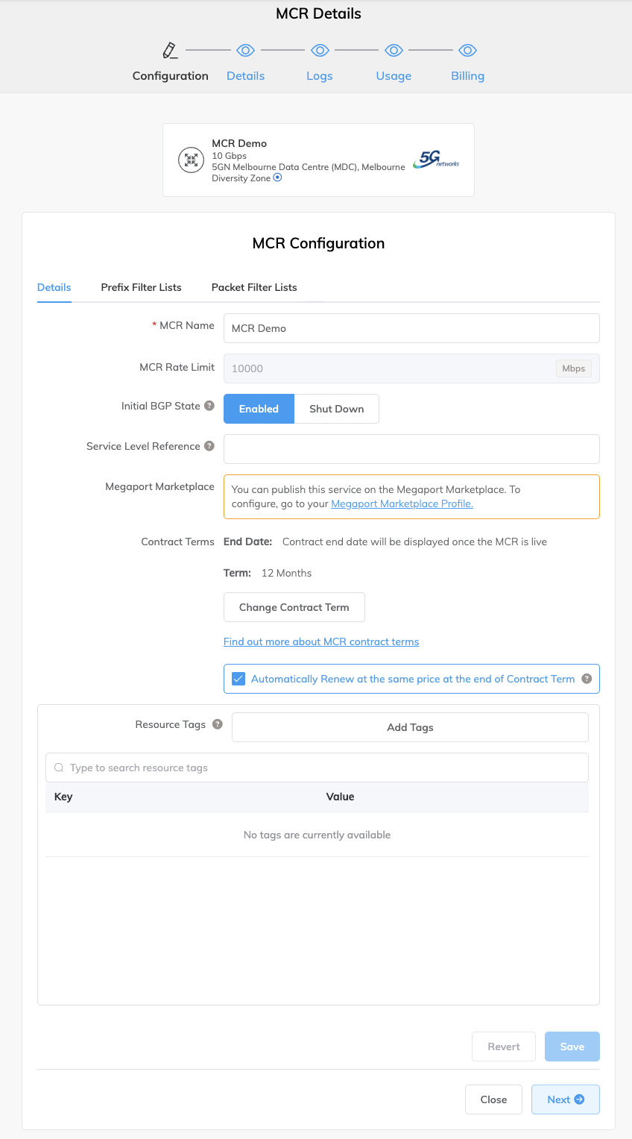Click the Change Contract Term button

pyautogui.click(x=294, y=607)
